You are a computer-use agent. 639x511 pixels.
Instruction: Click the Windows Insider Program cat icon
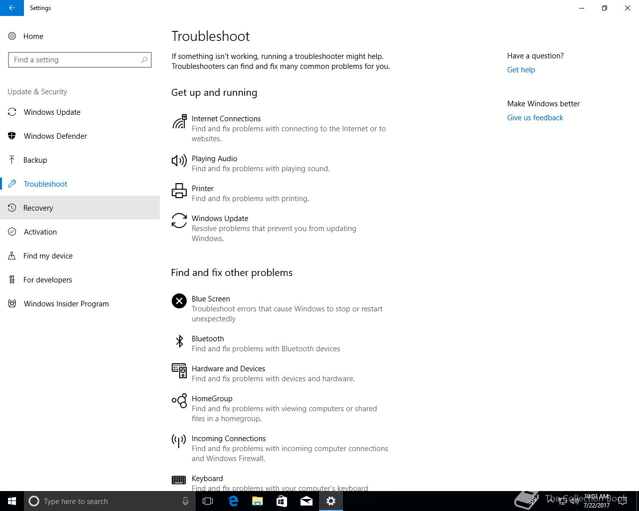pos(12,303)
